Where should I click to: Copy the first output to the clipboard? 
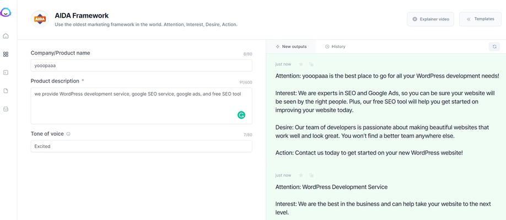click(311, 64)
